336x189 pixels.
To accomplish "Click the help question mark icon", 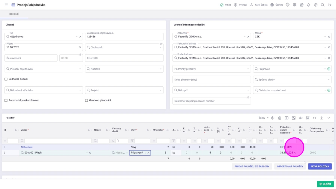I will click(316, 5).
